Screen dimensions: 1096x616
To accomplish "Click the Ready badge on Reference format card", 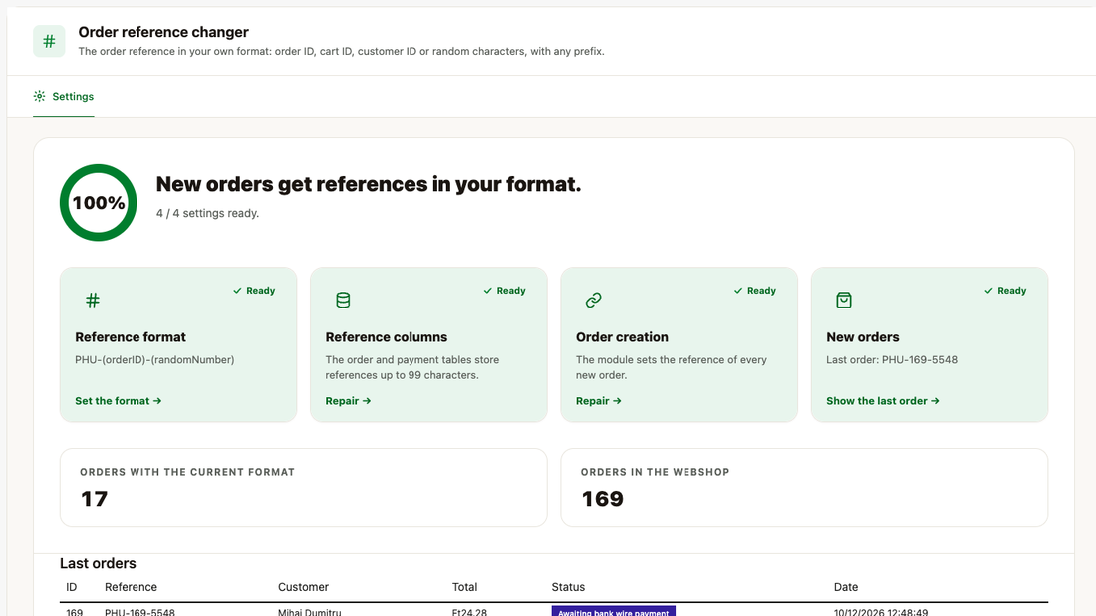I will 254,291.
